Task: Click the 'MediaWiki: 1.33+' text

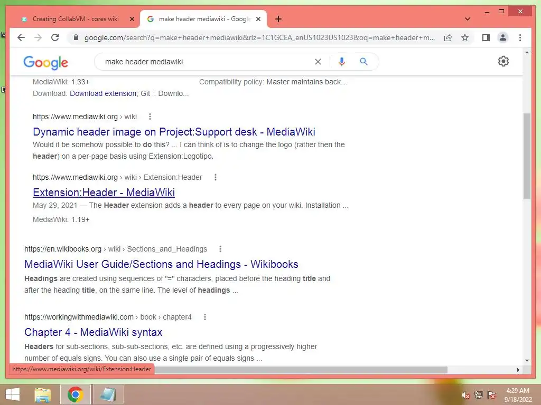Action: coord(61,82)
